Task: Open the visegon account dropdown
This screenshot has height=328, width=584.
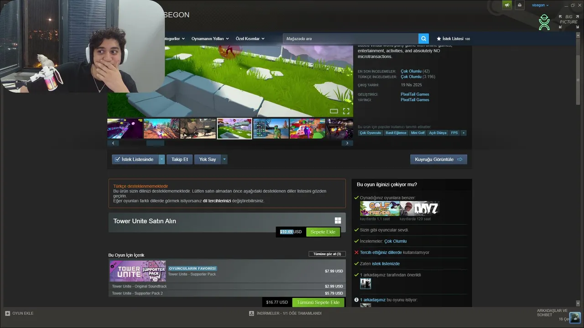Action: [x=540, y=5]
